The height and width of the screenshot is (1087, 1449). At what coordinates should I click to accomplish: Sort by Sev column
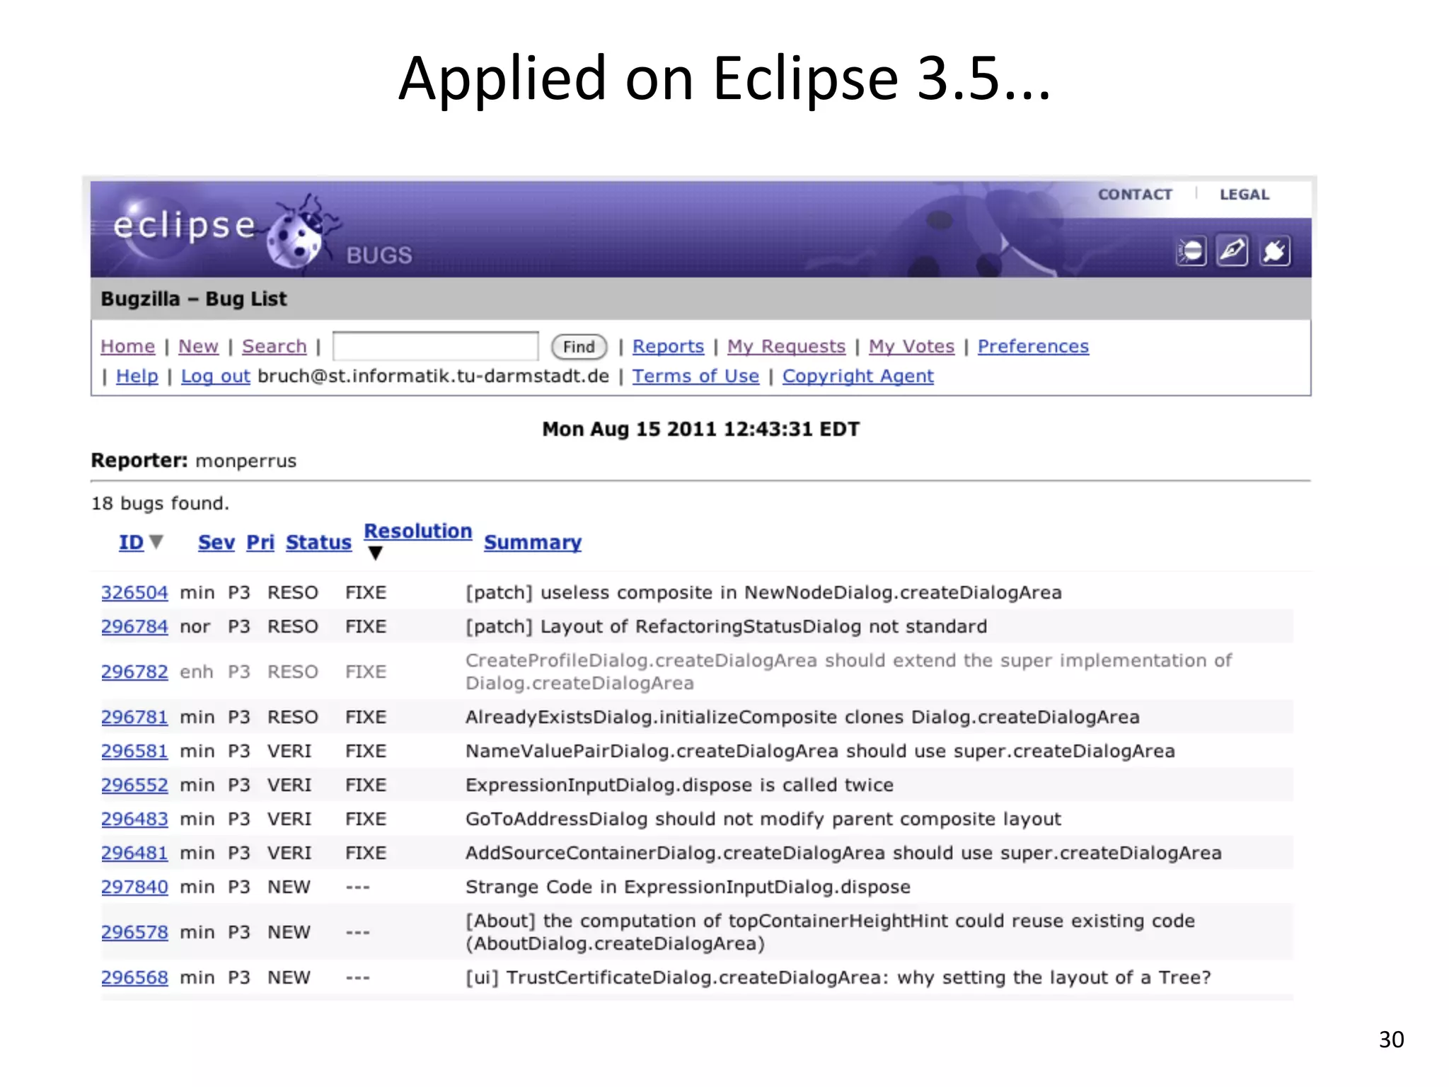[216, 542]
